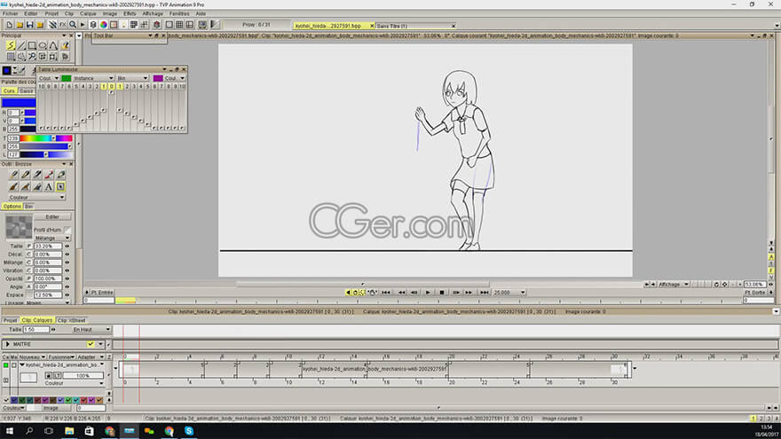Open File Explorer from taskbar
This screenshot has height=439, width=781.
click(x=69, y=431)
